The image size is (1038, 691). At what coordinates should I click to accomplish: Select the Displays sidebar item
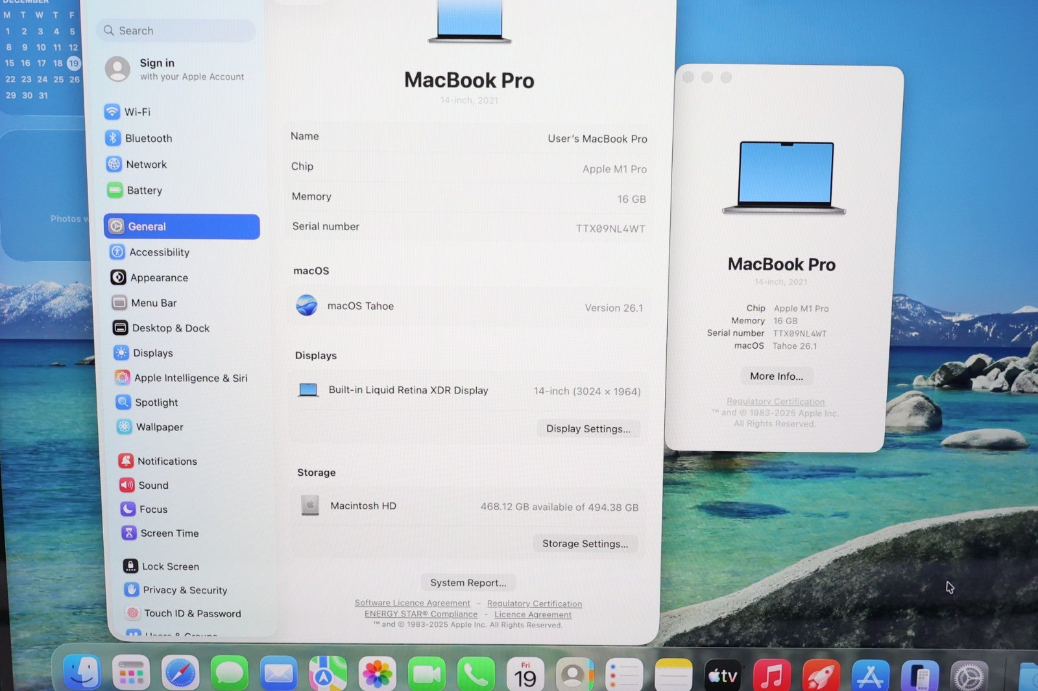point(152,353)
